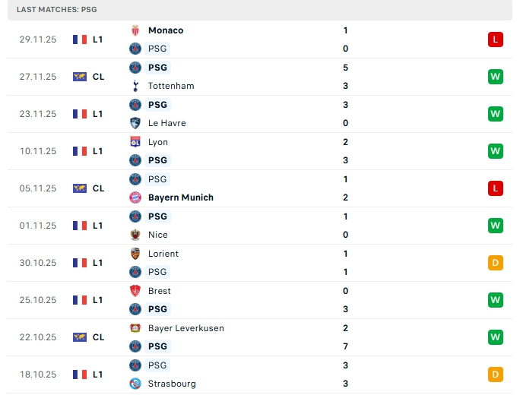Click the Brest club crest icon
Viewport: 520px width, 395px height.
pyautogui.click(x=135, y=291)
